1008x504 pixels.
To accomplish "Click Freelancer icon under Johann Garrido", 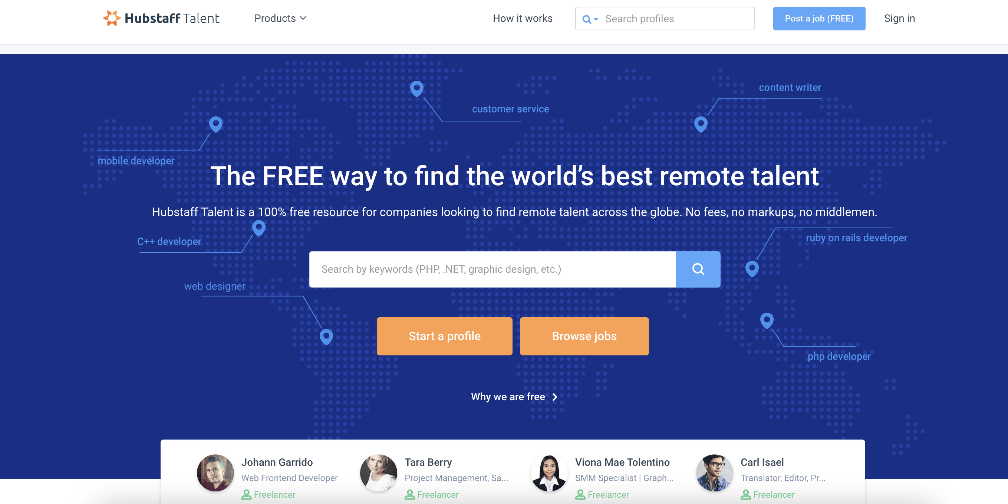I will pyautogui.click(x=247, y=495).
